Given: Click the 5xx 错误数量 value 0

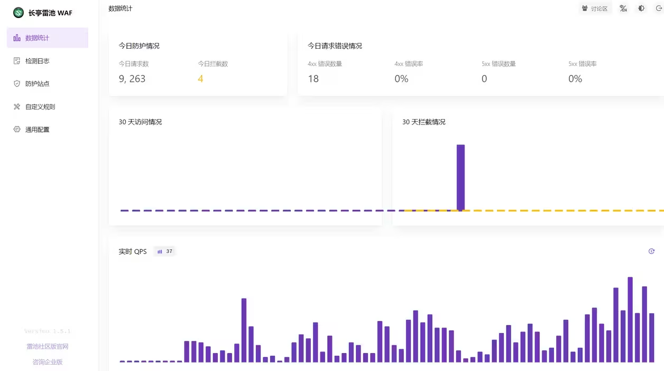Looking at the screenshot, I should (x=484, y=79).
